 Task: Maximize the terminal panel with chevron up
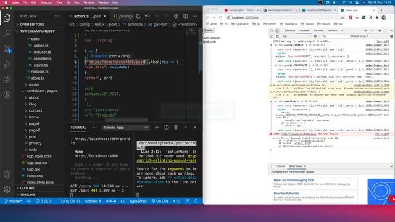tap(185, 128)
